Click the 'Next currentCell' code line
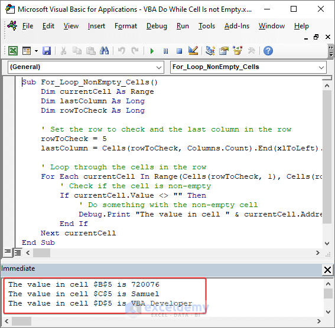The width and height of the screenshot is (335, 328). point(79,233)
